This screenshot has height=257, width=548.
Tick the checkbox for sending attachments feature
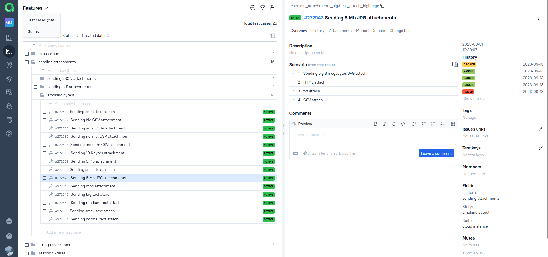coord(27,62)
